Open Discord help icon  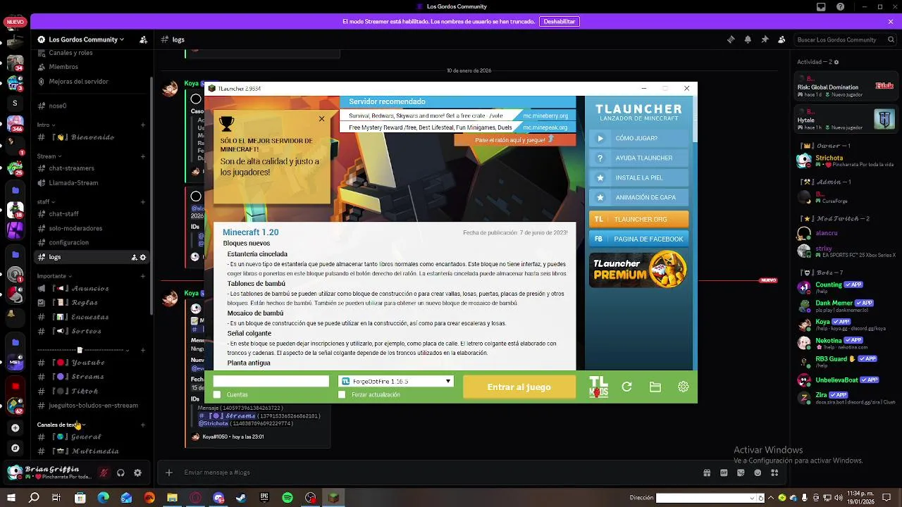coord(841,7)
